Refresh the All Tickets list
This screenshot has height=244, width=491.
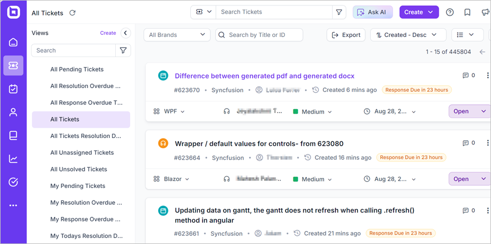click(72, 13)
